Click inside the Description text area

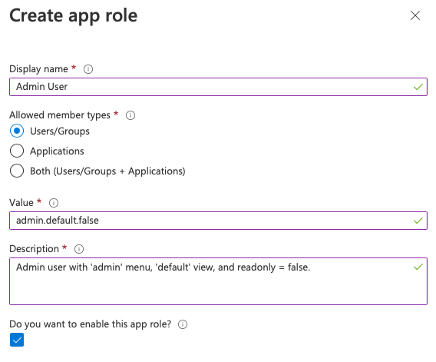pyautogui.click(x=218, y=281)
